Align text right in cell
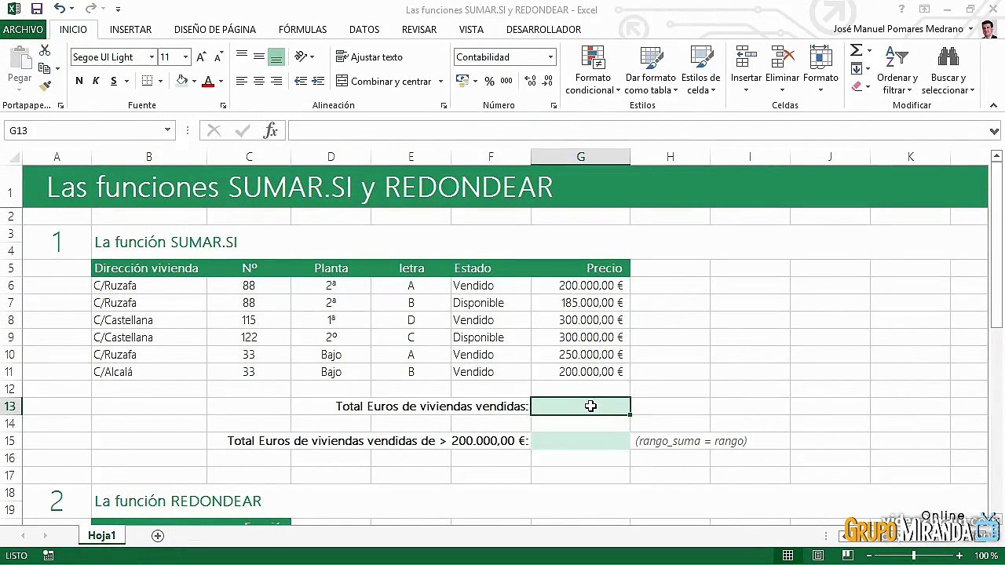The height and width of the screenshot is (565, 1005). pyautogui.click(x=276, y=81)
